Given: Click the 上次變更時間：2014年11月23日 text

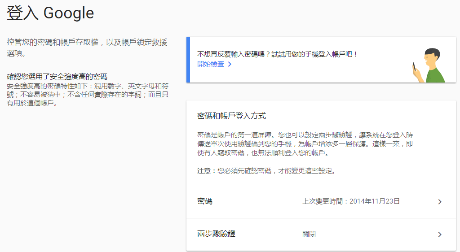Looking at the screenshot, I should pos(351,201).
